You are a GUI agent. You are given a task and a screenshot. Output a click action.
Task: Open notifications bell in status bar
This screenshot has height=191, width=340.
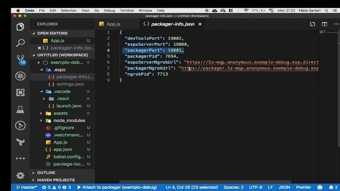pyautogui.click(x=333, y=187)
